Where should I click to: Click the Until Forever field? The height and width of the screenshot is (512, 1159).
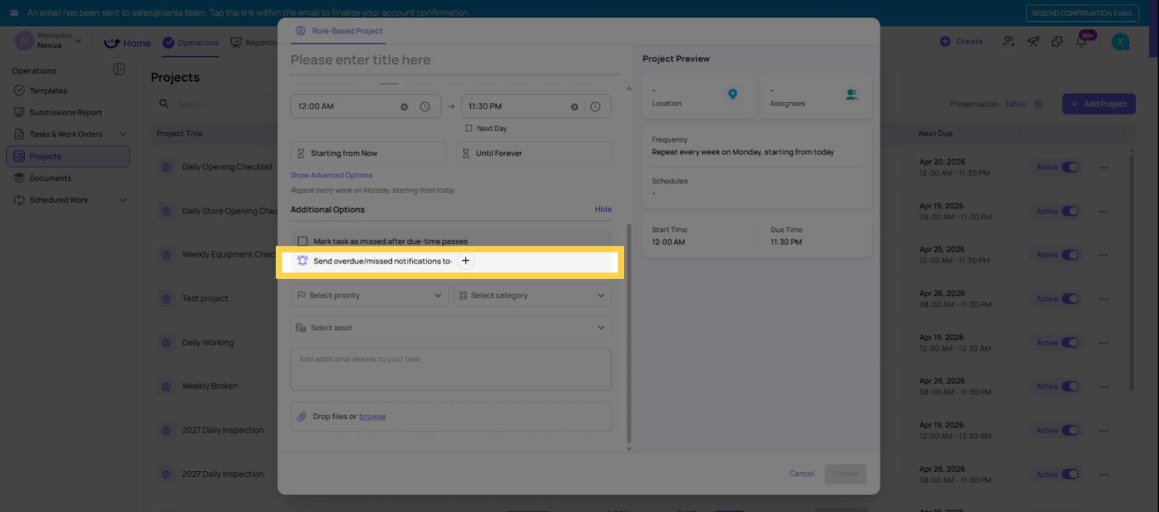coord(533,153)
